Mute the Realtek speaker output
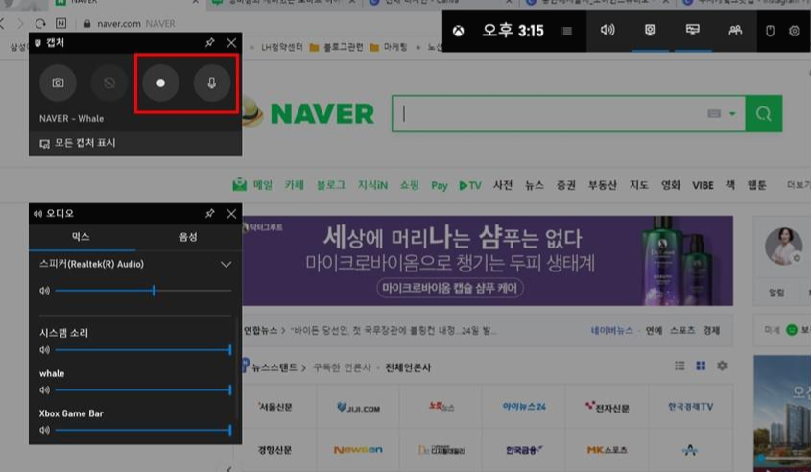The image size is (811, 472). point(44,291)
